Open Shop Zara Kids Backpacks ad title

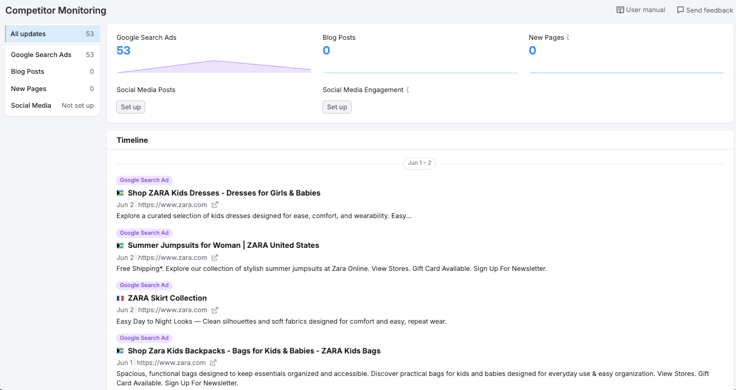[x=254, y=351]
